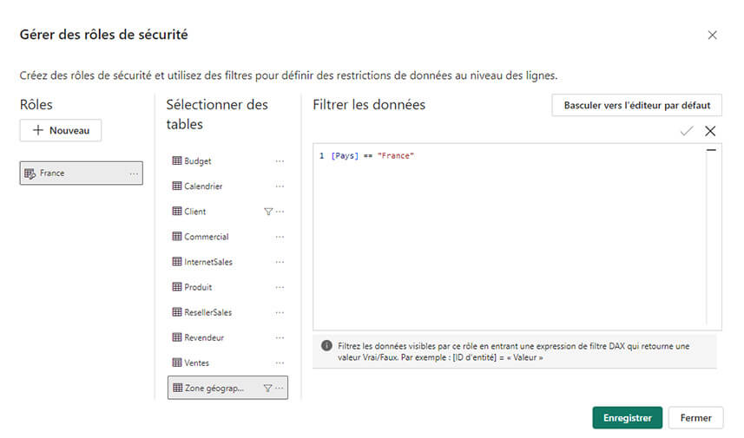Click the Budget table grid icon

click(x=177, y=160)
